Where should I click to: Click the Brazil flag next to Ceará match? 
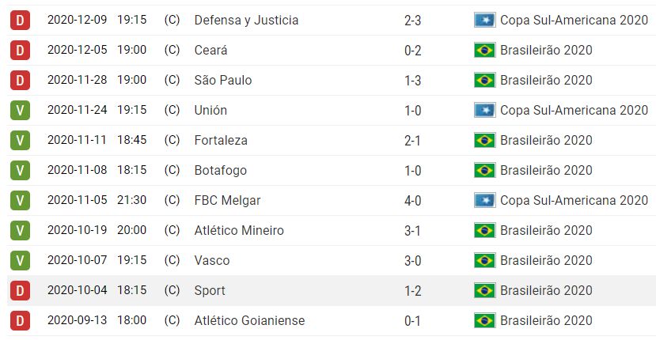click(484, 50)
